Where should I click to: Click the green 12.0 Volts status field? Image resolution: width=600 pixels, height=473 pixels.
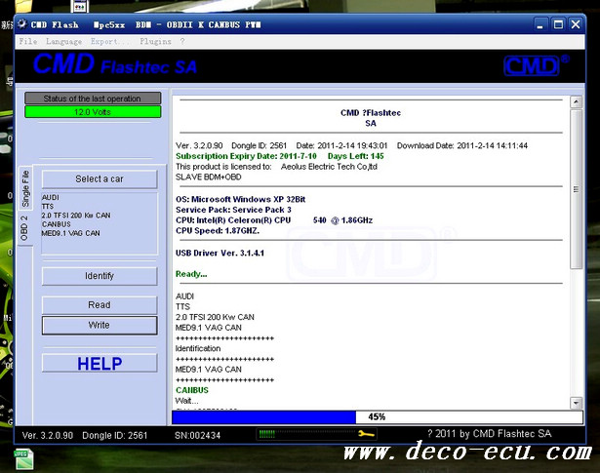click(93, 112)
